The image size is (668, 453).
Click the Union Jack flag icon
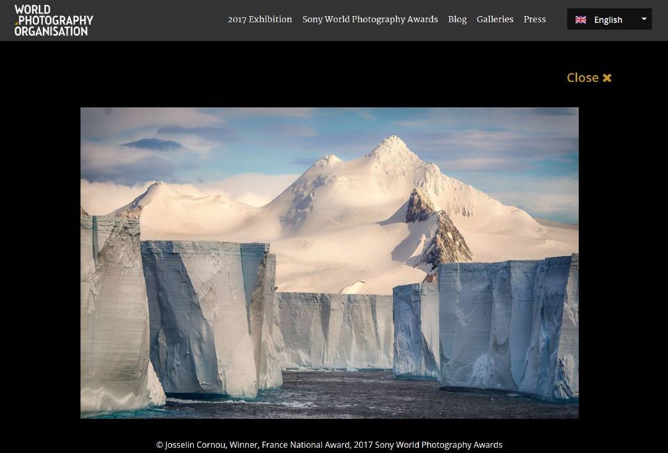pos(580,19)
